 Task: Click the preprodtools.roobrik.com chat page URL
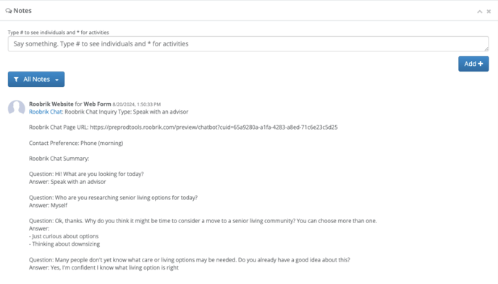tap(214, 128)
